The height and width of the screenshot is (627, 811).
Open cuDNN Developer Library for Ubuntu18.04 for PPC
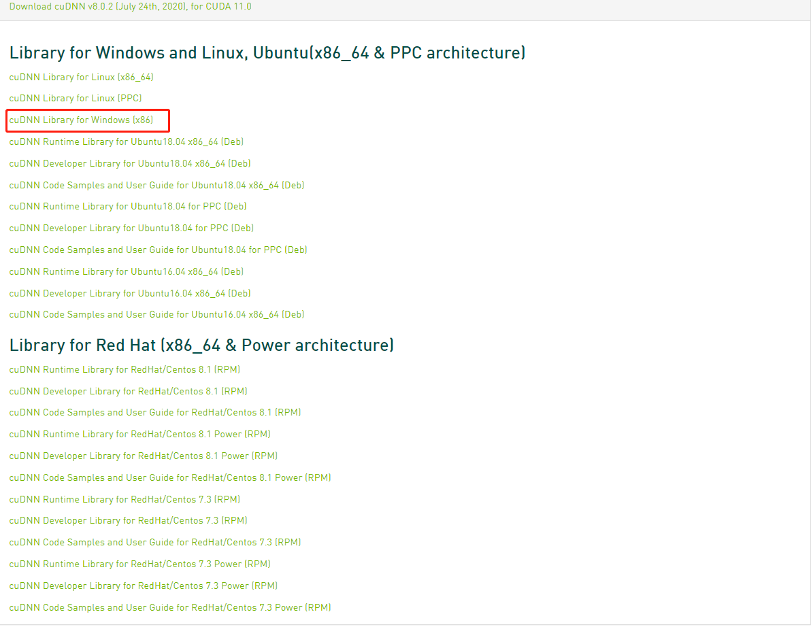click(x=131, y=228)
